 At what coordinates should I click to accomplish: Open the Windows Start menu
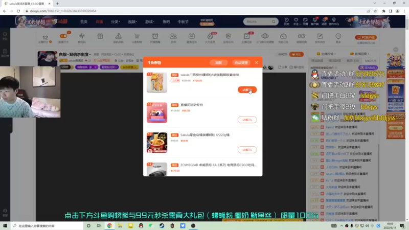point(5,225)
